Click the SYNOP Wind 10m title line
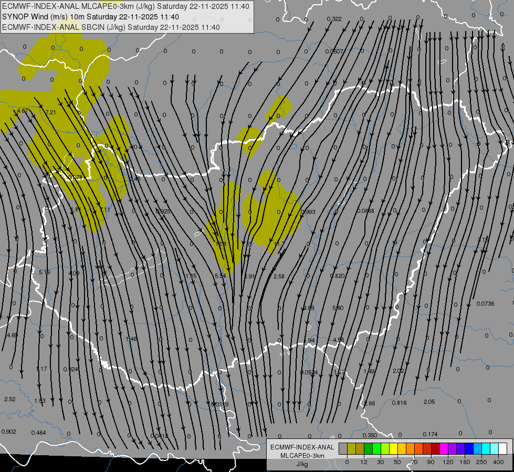Viewport: 514px width, 472px height. click(90, 17)
